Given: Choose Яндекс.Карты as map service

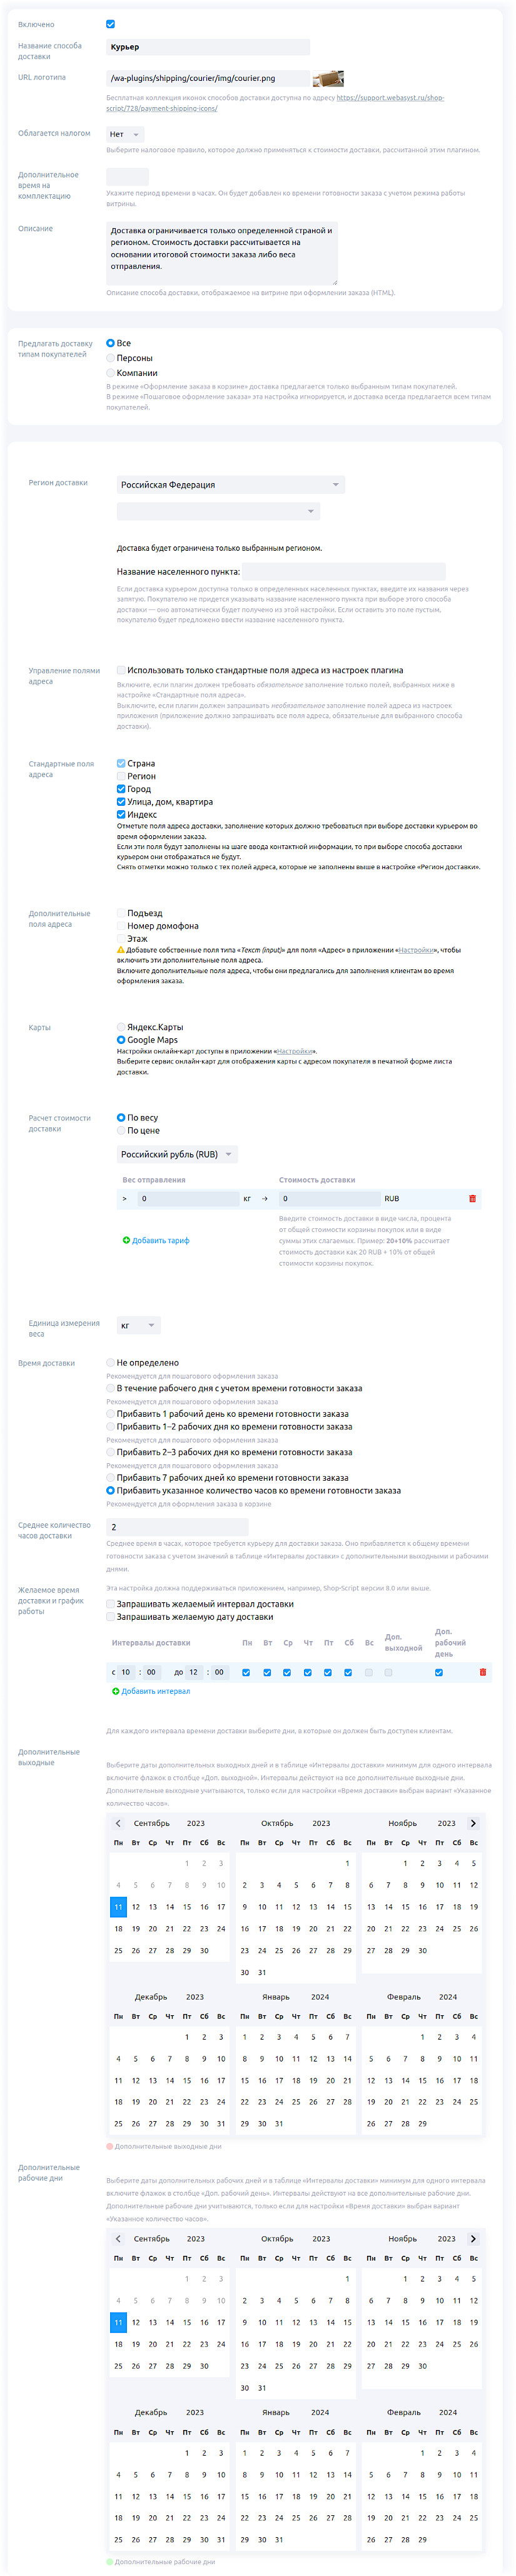Looking at the screenshot, I should pyautogui.click(x=122, y=1027).
